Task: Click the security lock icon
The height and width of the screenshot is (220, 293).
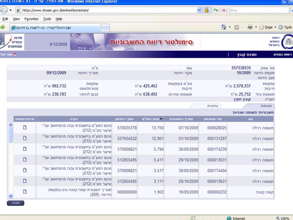Action: pyautogui.click(x=207, y=10)
